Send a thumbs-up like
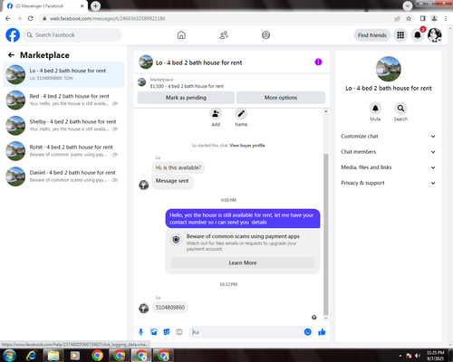The image size is (453, 362). tap(322, 332)
